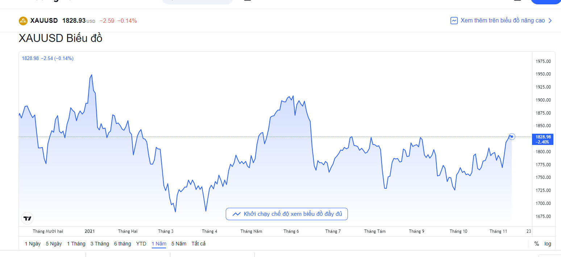The width and height of the screenshot is (561, 257).
Task: Click the gold XAUUSD symbol icon
Action: click(x=23, y=21)
